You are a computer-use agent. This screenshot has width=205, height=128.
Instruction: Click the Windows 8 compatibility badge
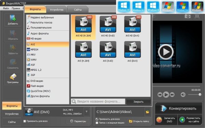(x=153, y=7)
